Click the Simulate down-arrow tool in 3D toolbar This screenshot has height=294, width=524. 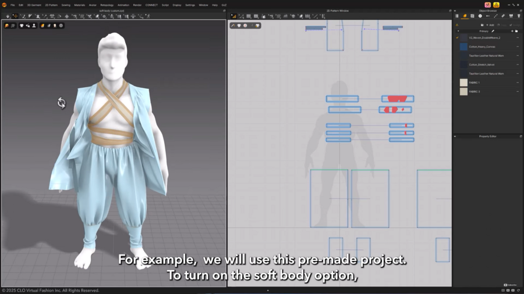(x=8, y=16)
